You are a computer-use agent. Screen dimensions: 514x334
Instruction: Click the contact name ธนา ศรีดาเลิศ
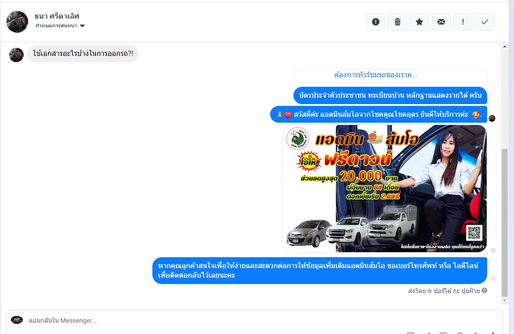(x=57, y=16)
